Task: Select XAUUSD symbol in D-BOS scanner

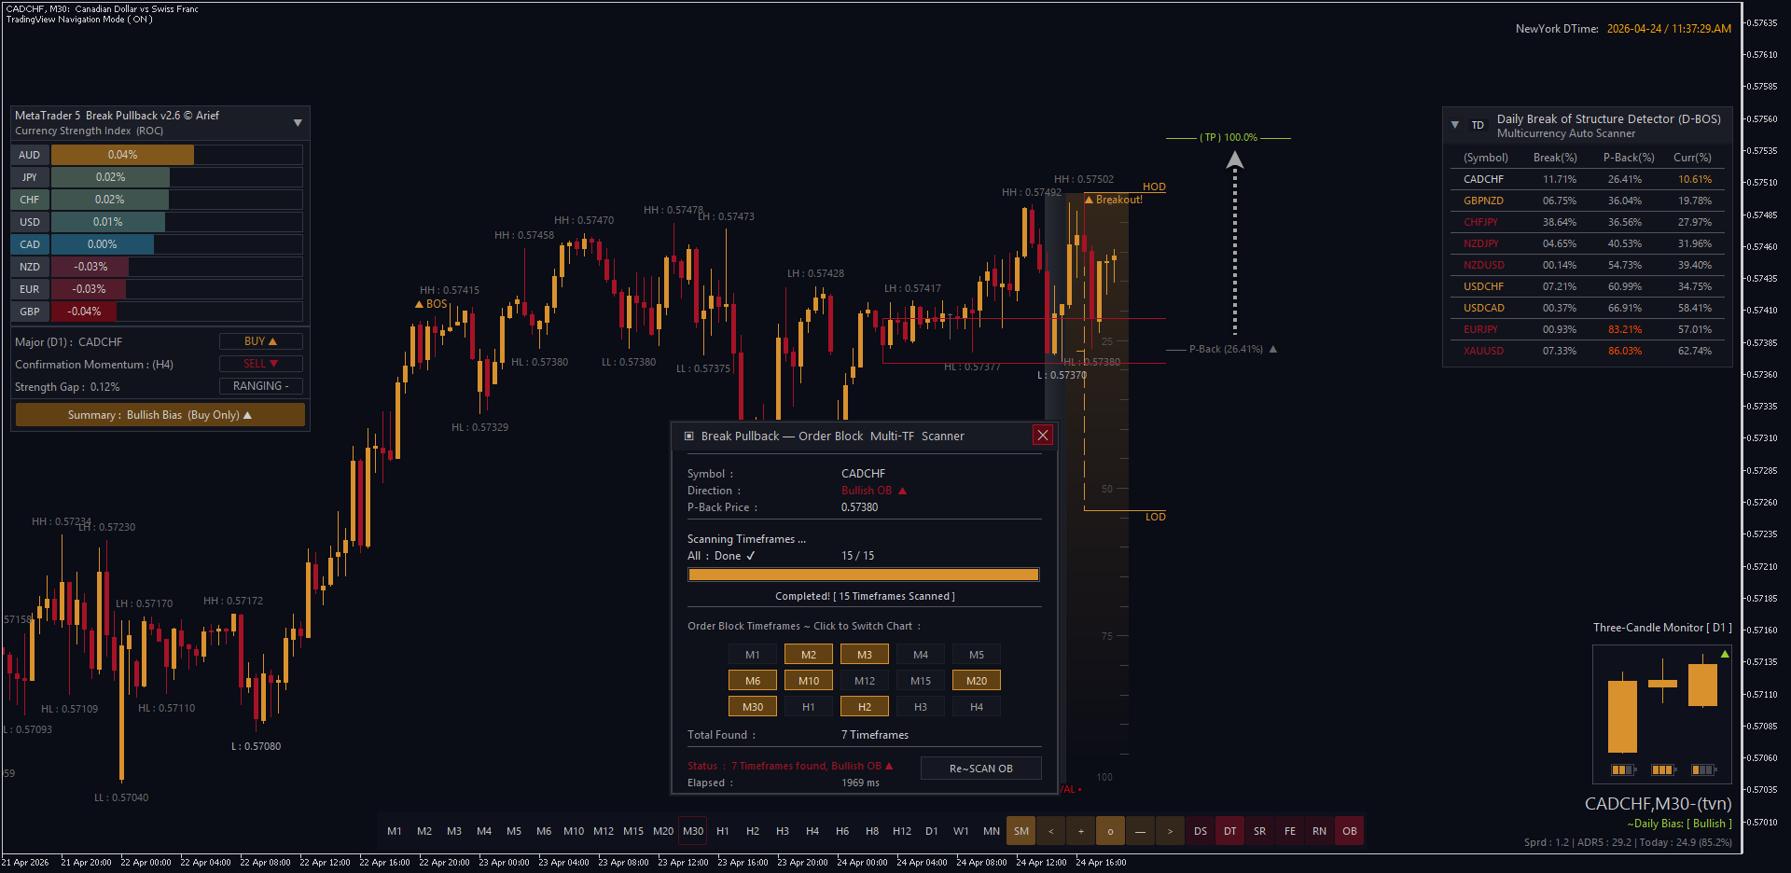Action: click(1483, 351)
